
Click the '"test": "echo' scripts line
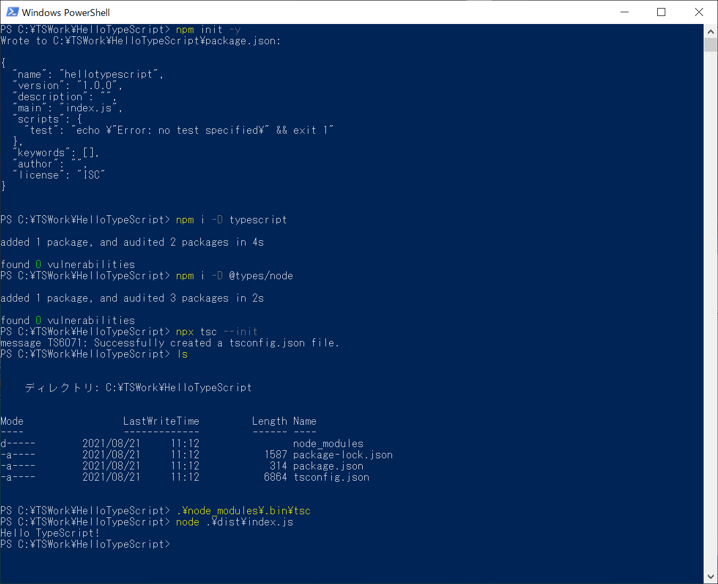click(x=179, y=131)
